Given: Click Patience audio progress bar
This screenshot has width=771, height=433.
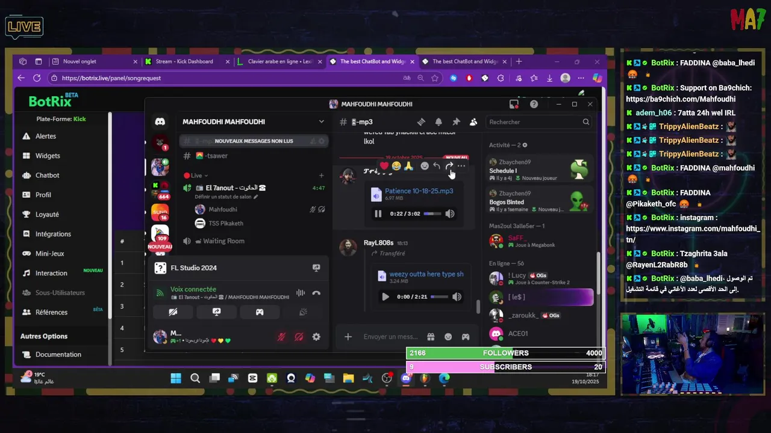Looking at the screenshot, I should [432, 213].
